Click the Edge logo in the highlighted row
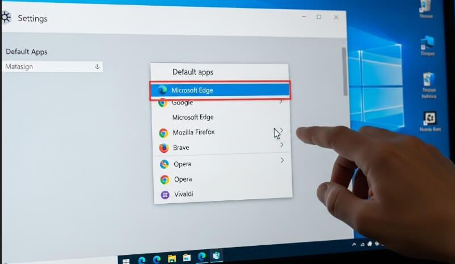Screen dimensions: 455x264 (162, 90)
